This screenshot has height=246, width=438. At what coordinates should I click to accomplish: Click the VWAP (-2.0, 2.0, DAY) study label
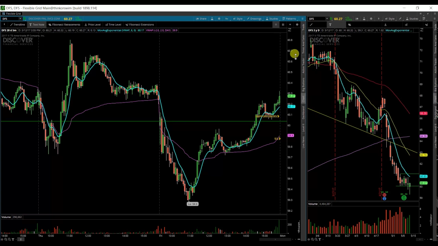click(158, 30)
